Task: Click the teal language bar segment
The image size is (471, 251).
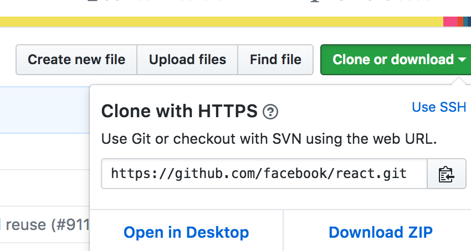Action: [464, 22]
